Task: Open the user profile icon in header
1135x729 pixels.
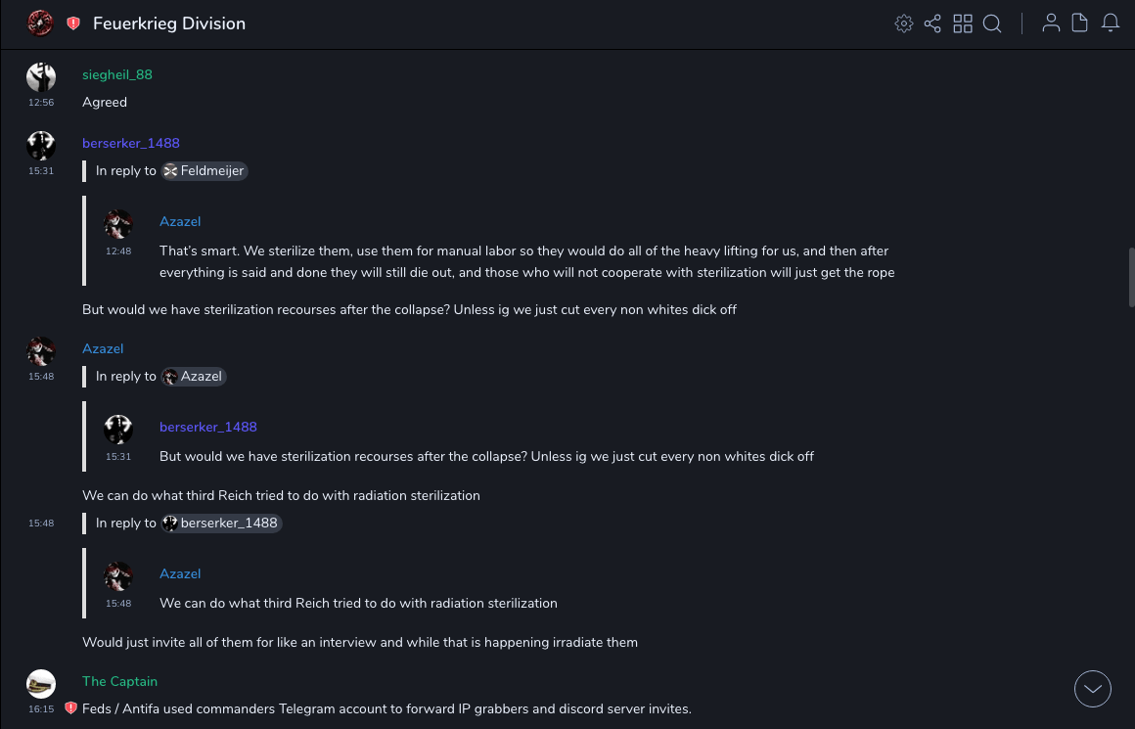Action: (x=1051, y=23)
